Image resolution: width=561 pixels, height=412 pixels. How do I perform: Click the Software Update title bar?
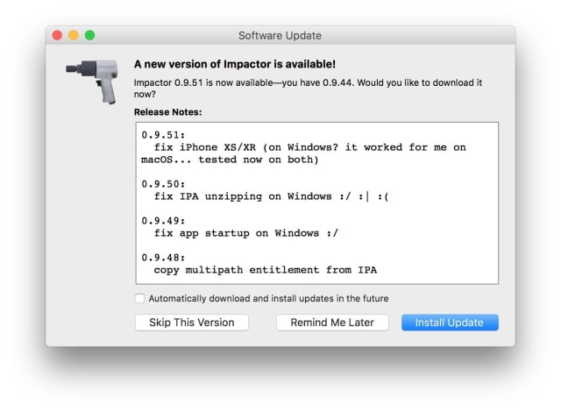(280, 35)
